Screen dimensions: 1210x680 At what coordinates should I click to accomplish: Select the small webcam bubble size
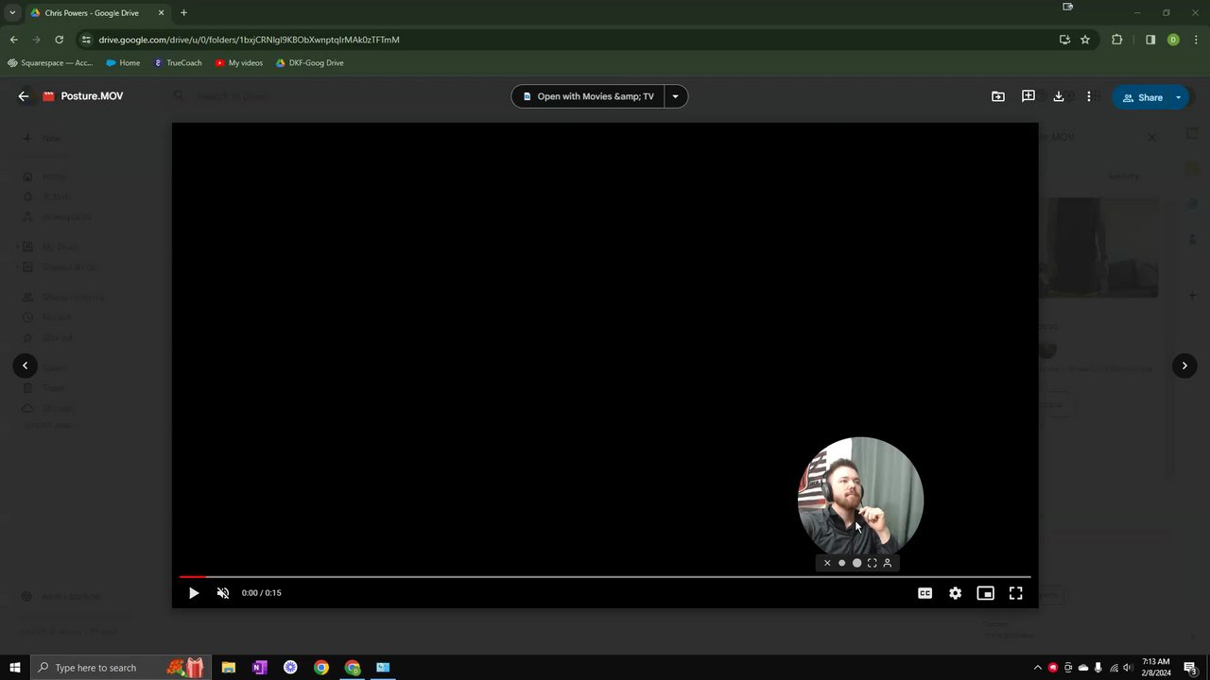coord(841,563)
